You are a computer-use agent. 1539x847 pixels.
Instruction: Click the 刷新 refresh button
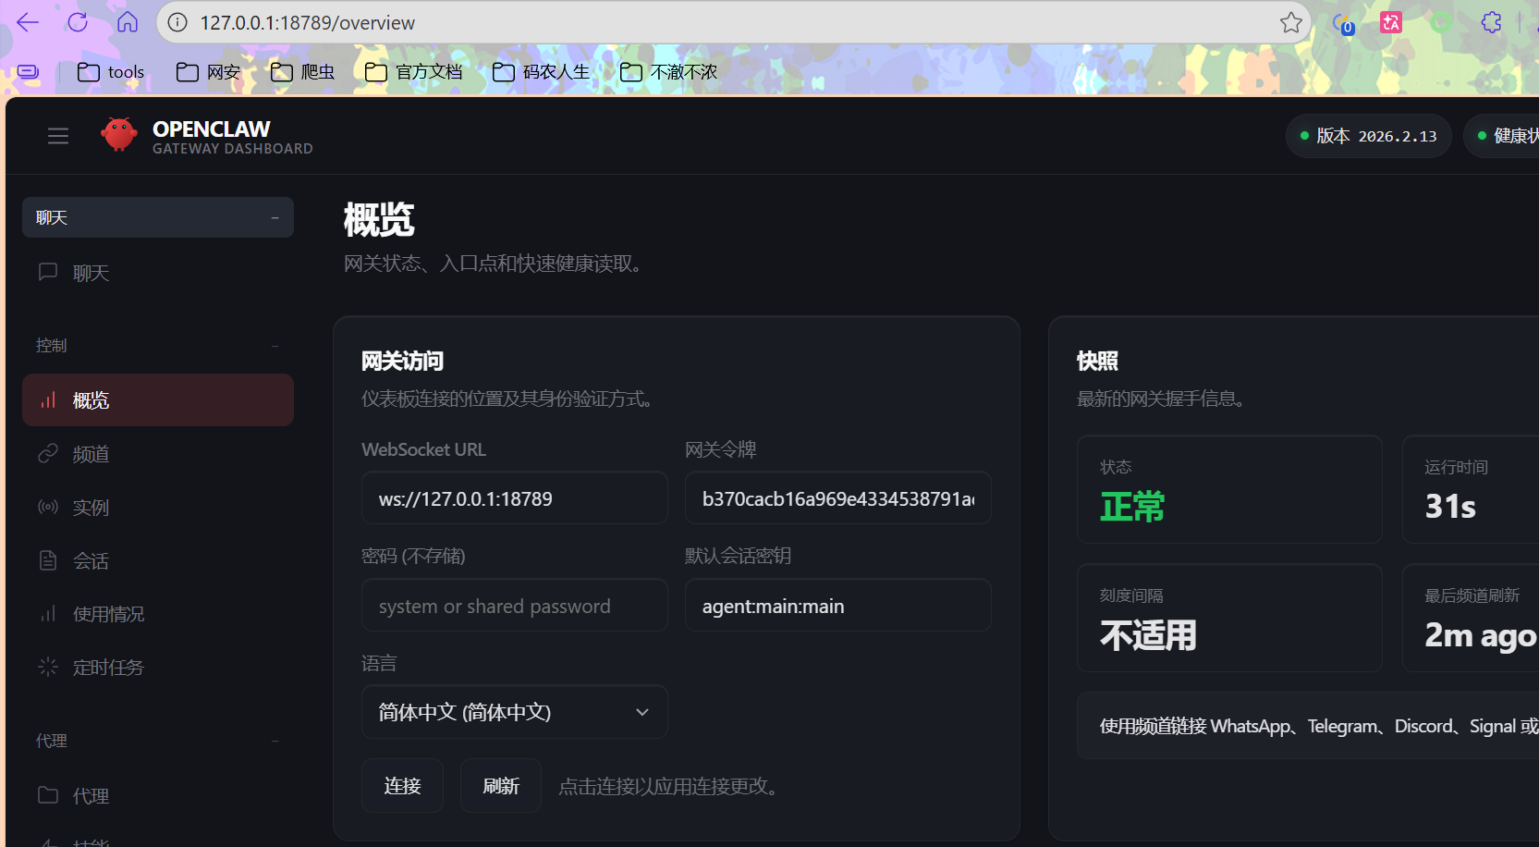[501, 786]
